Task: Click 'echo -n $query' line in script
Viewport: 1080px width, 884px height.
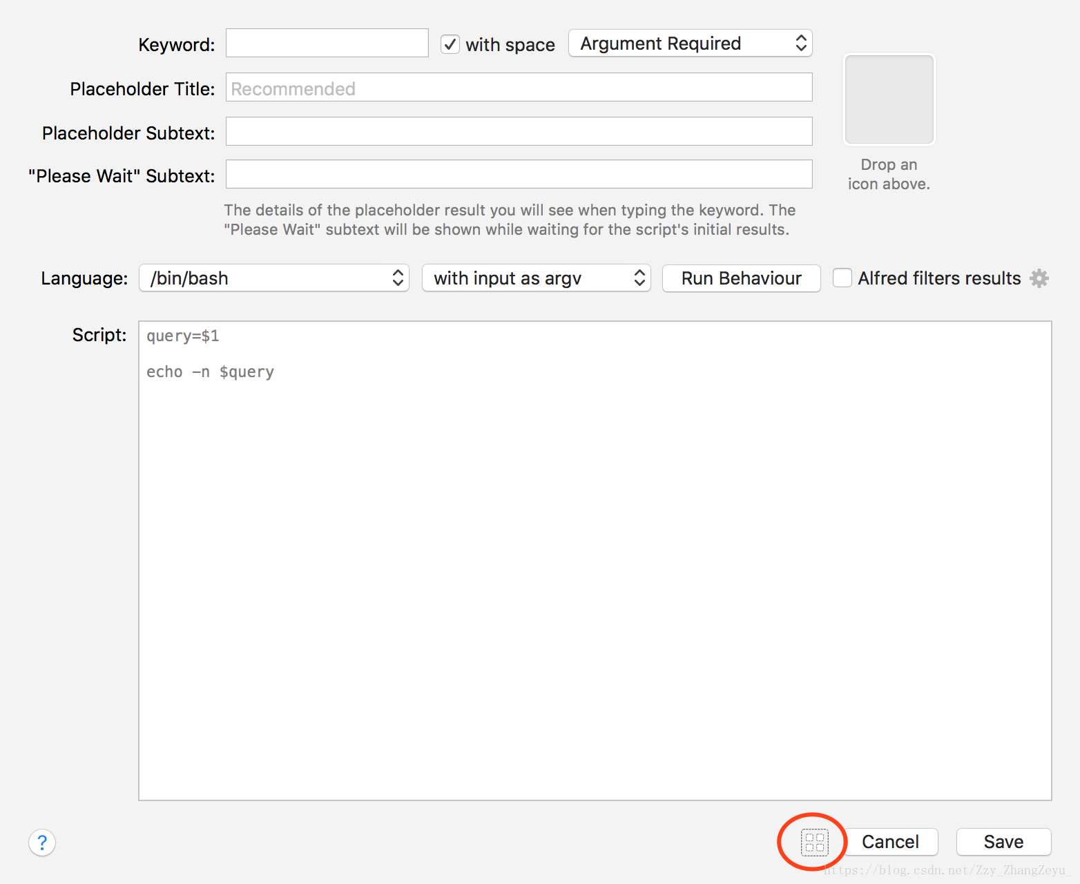Action: [x=211, y=372]
